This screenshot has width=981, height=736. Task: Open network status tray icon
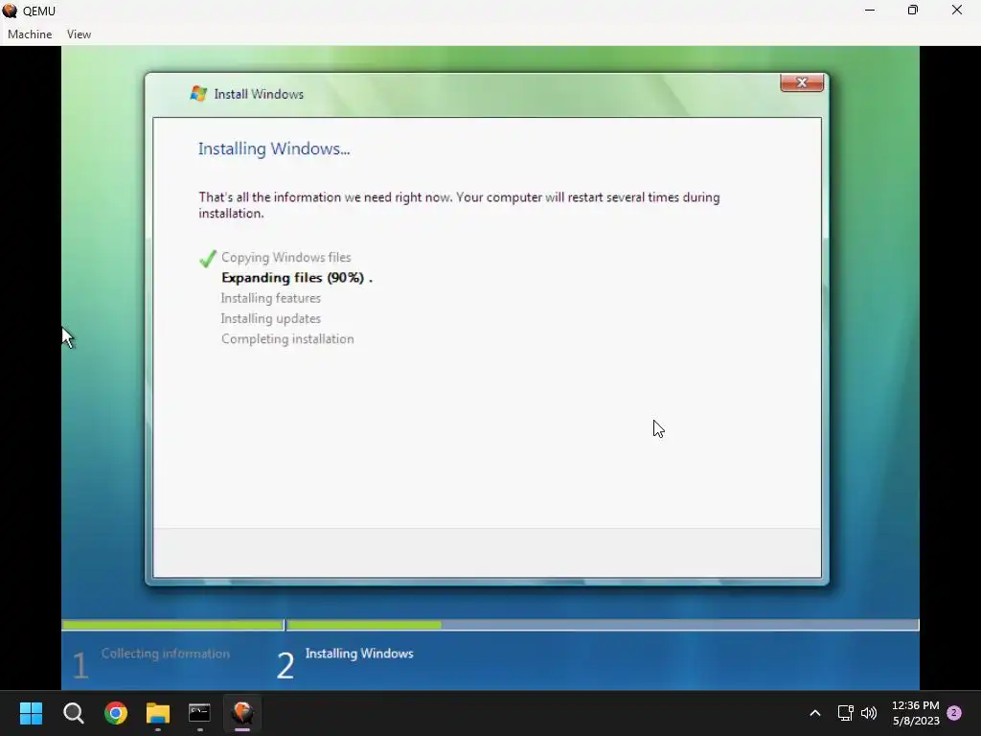pyautogui.click(x=845, y=713)
